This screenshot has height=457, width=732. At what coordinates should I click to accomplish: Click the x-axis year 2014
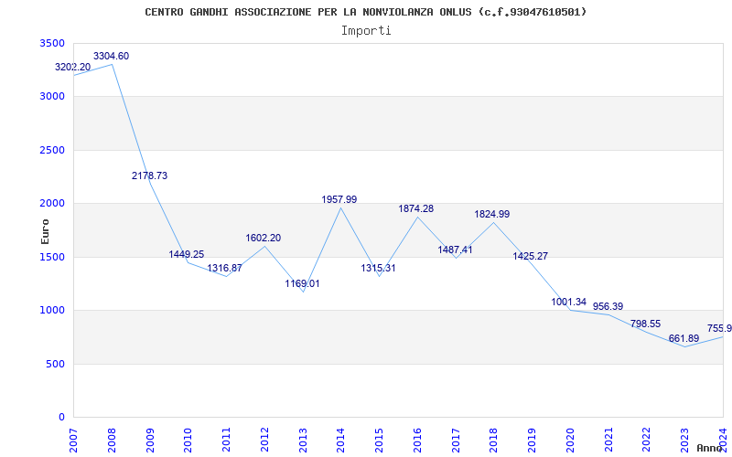pos(341,440)
